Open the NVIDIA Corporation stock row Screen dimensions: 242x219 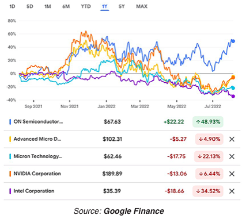pos(122,174)
